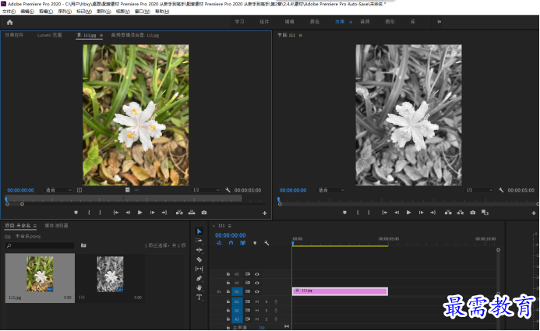Export frame from Source monitor camera icon
This screenshot has width=540, height=331.
(x=204, y=213)
